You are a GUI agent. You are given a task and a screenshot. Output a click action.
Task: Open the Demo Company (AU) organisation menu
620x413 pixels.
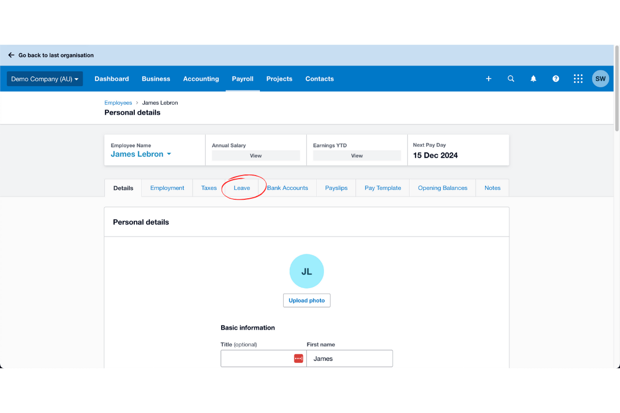[44, 78]
